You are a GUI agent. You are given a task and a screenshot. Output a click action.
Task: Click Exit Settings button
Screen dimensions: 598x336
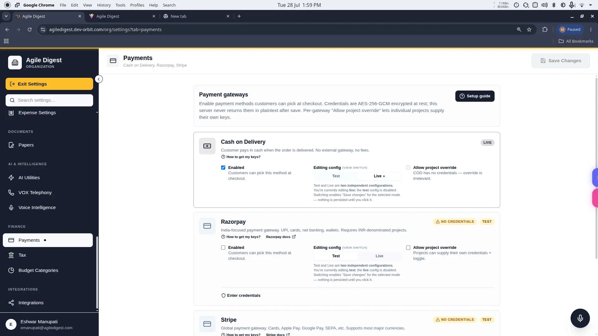(49, 84)
